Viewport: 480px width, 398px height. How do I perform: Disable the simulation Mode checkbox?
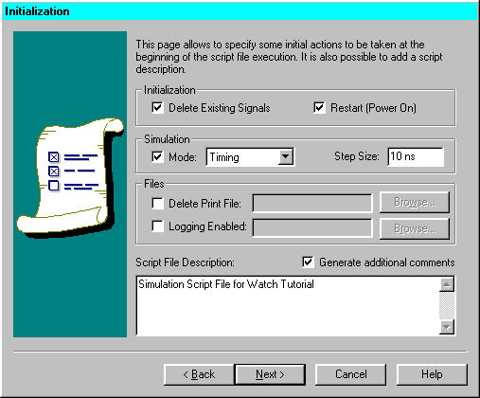tap(157, 156)
